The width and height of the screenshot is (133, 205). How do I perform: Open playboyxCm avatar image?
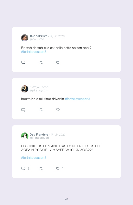coord(25,89)
